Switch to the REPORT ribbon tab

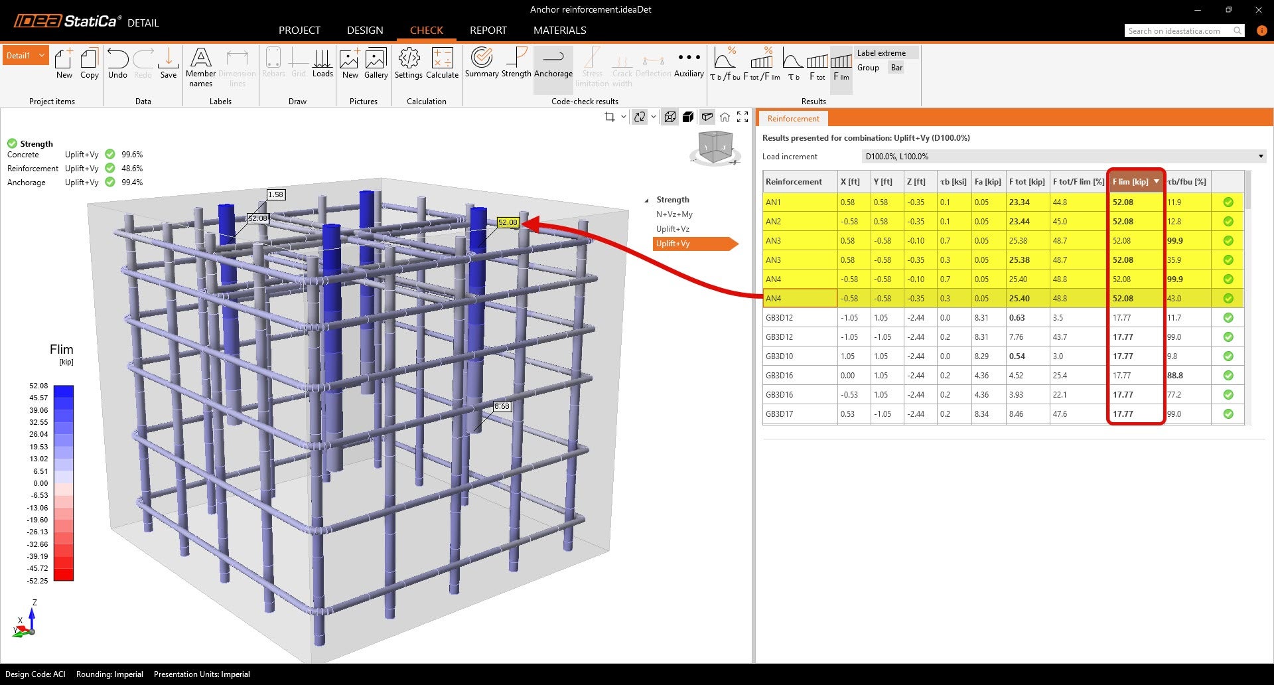click(x=488, y=30)
